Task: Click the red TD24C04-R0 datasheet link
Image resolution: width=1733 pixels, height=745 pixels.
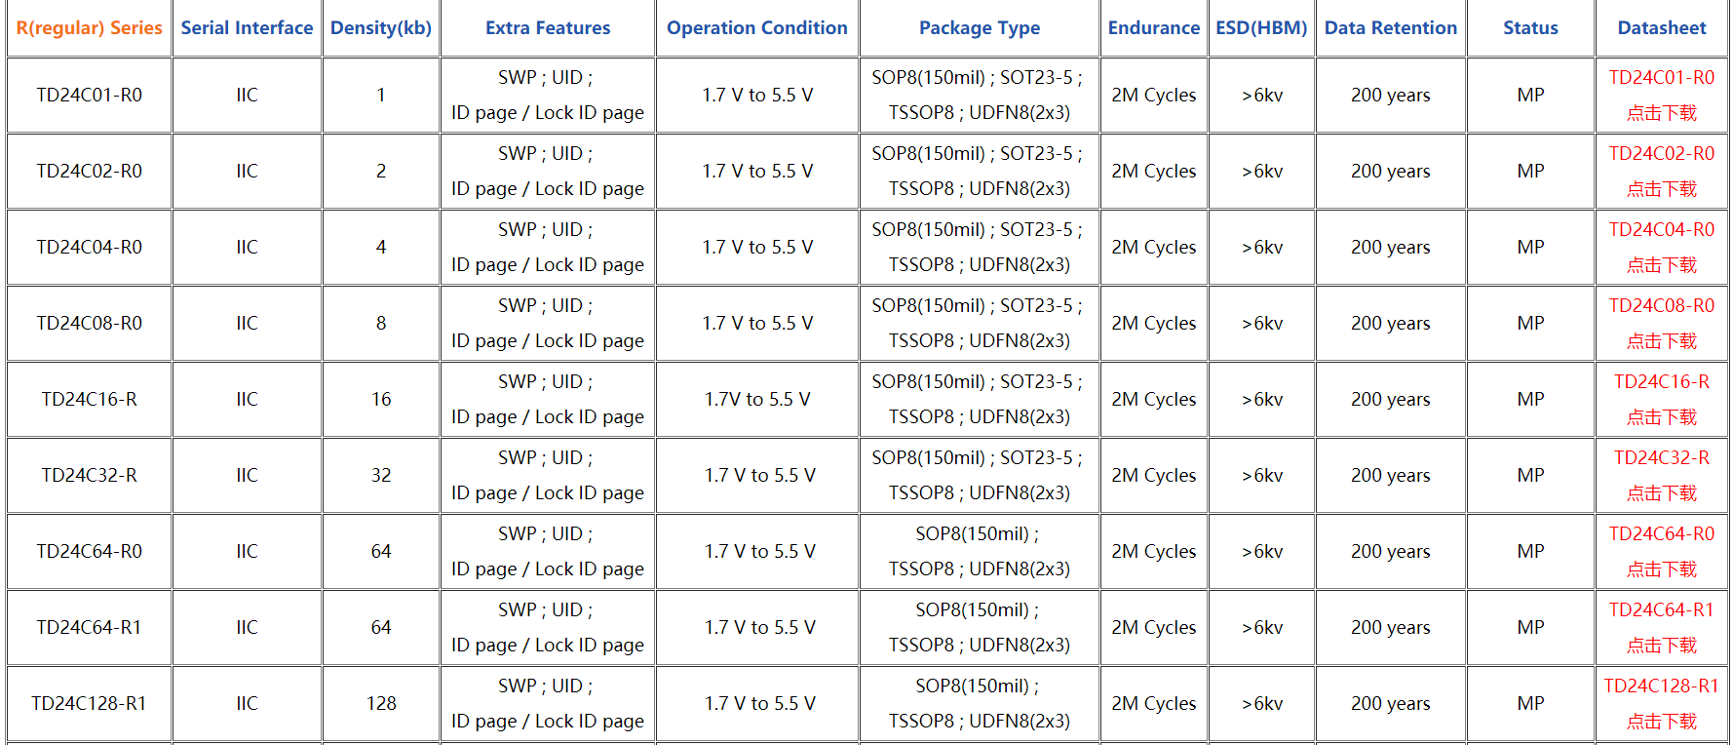Action: point(1661,230)
